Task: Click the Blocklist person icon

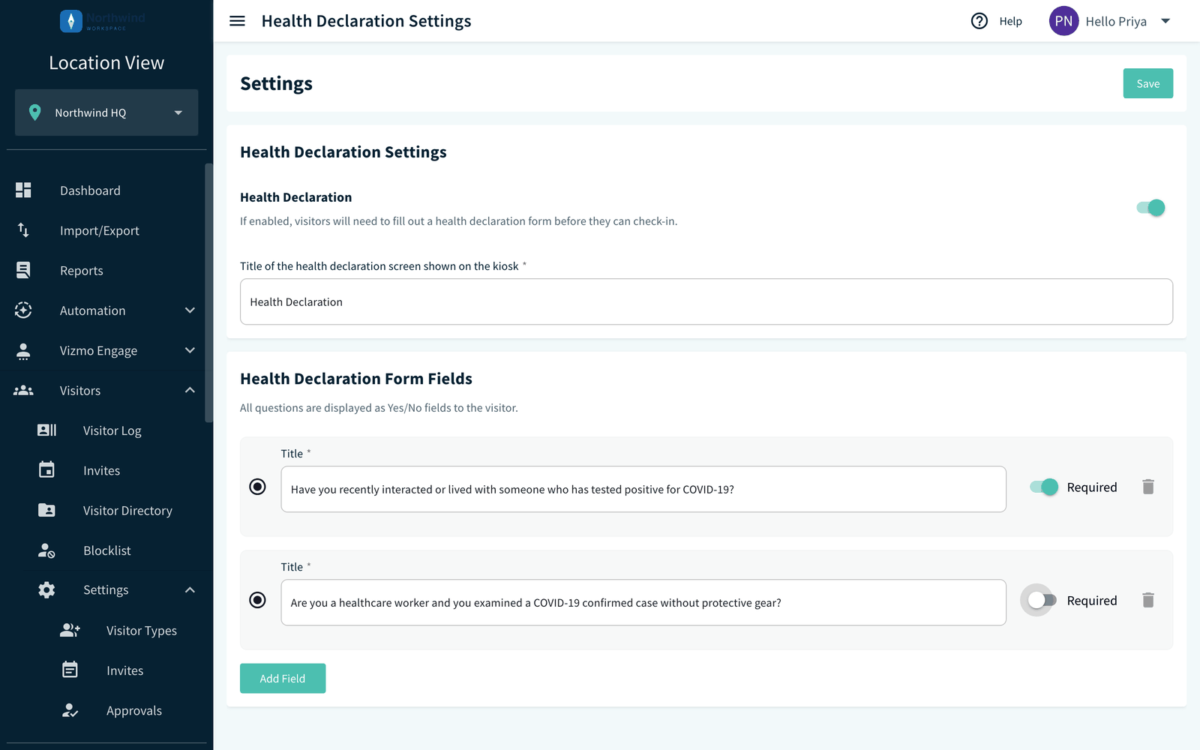Action: pyautogui.click(x=46, y=550)
